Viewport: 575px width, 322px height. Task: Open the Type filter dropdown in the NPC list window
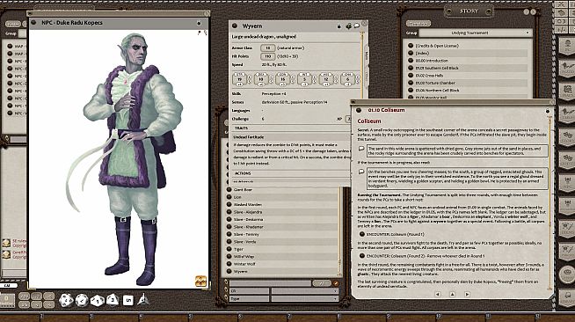pyautogui.click(x=305, y=299)
